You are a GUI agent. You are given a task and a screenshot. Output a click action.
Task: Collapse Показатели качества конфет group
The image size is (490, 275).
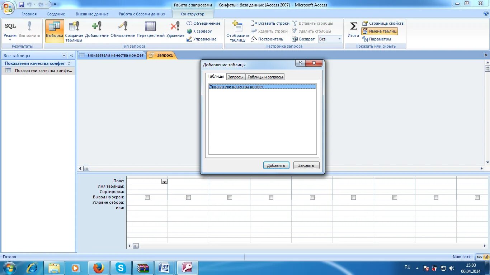point(69,63)
